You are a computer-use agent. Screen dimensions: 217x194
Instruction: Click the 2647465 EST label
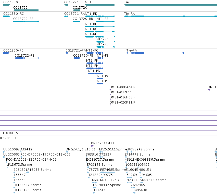coord(138,185)
